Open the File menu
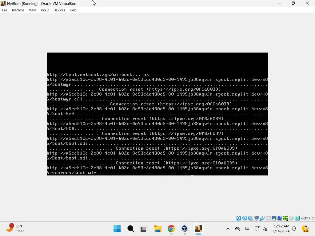Image resolution: width=315 pixels, height=236 pixels. coord(5,10)
